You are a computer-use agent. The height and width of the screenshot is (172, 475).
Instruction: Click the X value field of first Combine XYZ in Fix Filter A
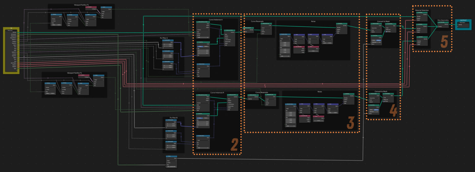(x=168, y=44)
